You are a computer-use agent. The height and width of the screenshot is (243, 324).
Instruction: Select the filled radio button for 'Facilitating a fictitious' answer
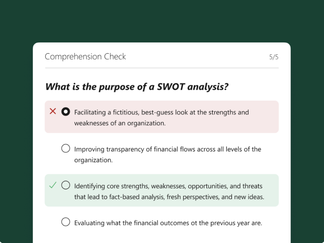[x=65, y=112]
